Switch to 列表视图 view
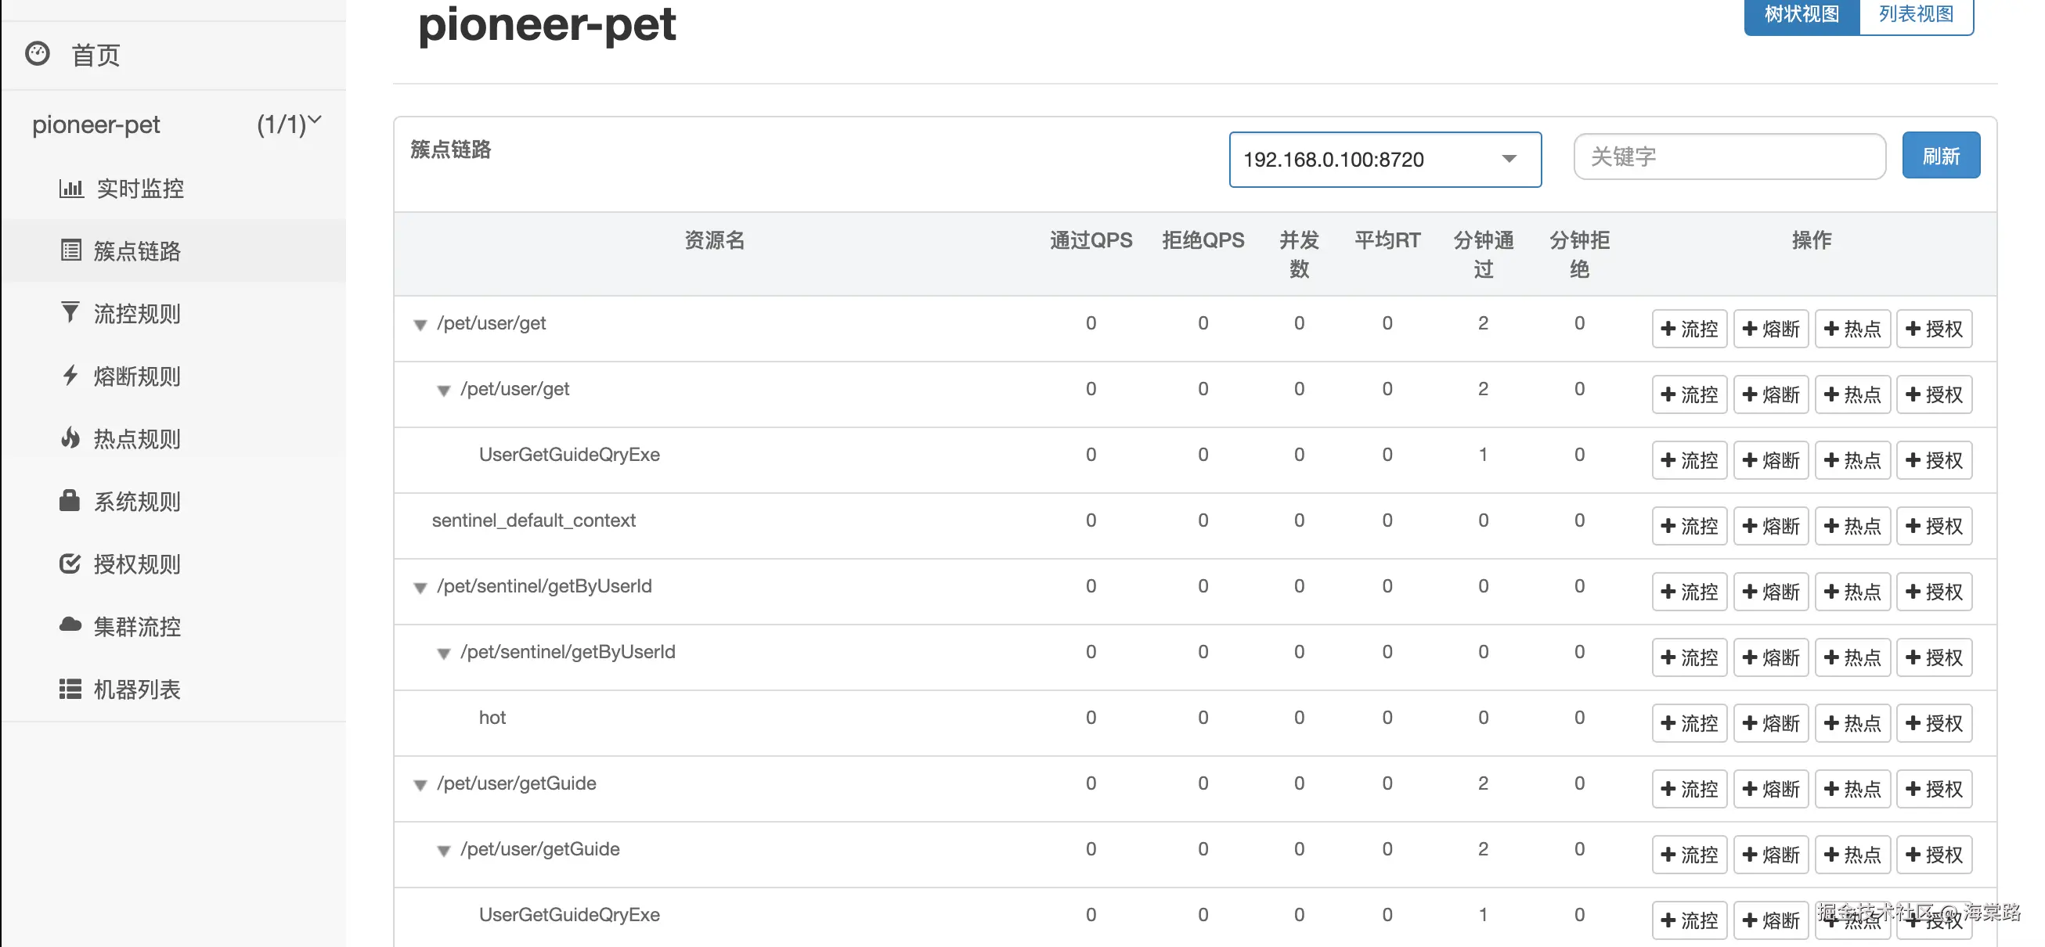 tap(1915, 14)
